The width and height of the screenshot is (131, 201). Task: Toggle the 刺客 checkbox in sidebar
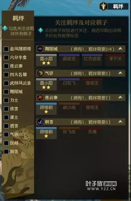tap(6, 152)
